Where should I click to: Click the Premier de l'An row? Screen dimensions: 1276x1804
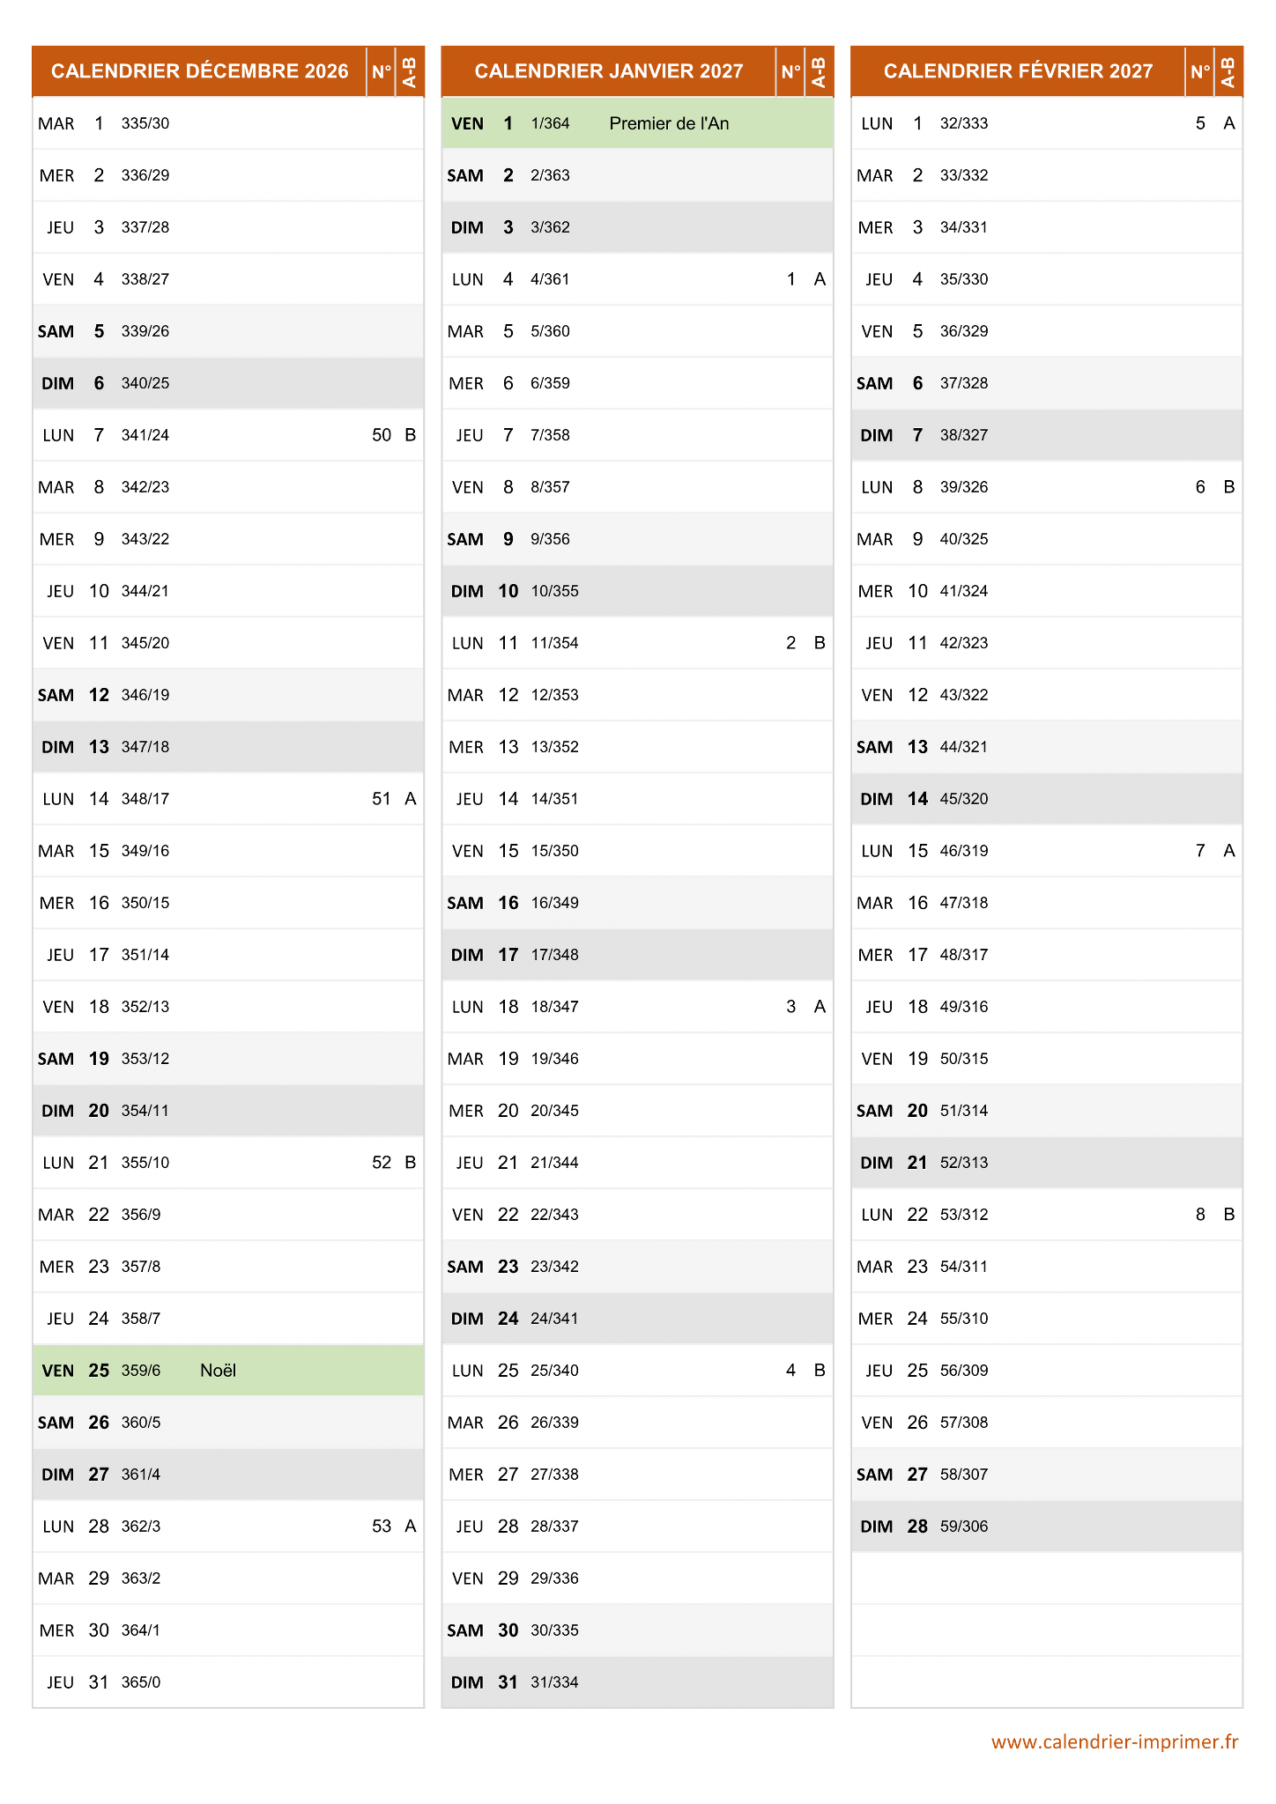pyautogui.click(x=638, y=123)
